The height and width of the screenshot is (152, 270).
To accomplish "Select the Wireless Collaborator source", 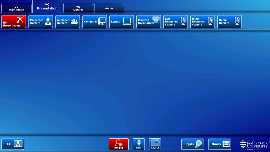I will (x=149, y=22).
